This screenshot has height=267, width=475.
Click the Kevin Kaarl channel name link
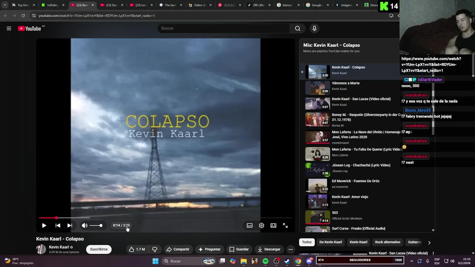coord(59,247)
